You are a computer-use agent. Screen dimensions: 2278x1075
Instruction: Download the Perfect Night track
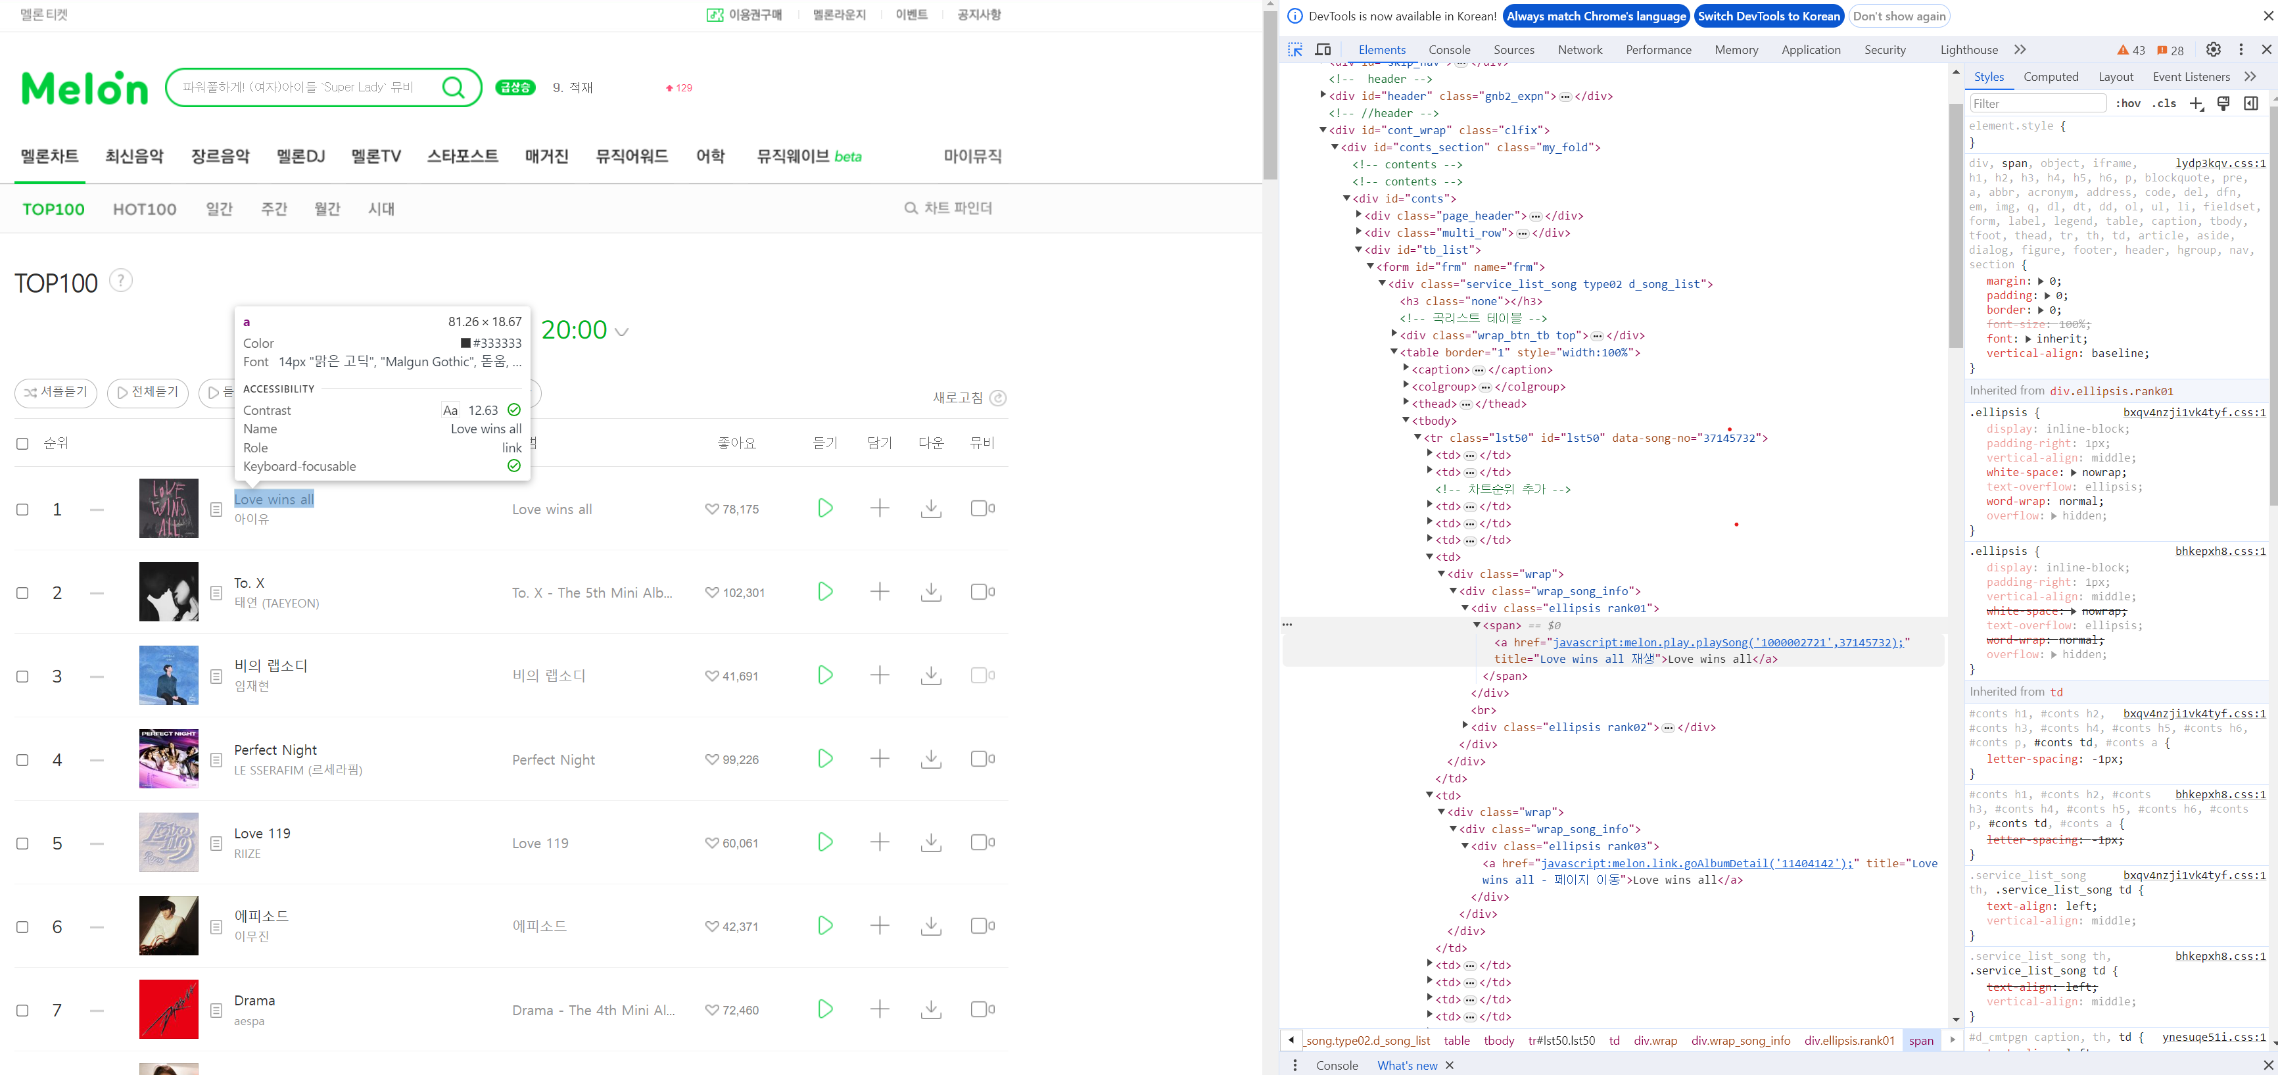[x=930, y=759]
